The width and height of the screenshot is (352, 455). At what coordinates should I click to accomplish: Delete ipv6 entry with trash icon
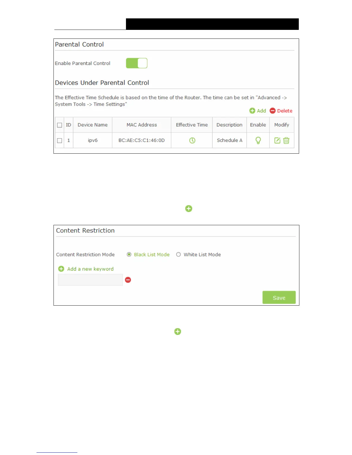tap(286, 140)
